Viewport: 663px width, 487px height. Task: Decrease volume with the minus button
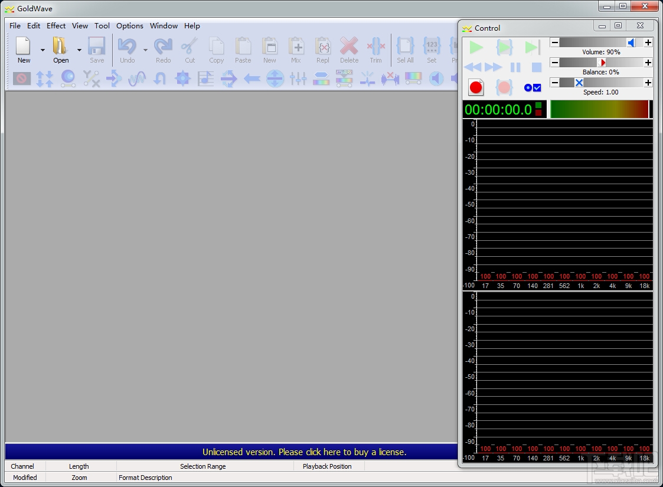point(554,43)
